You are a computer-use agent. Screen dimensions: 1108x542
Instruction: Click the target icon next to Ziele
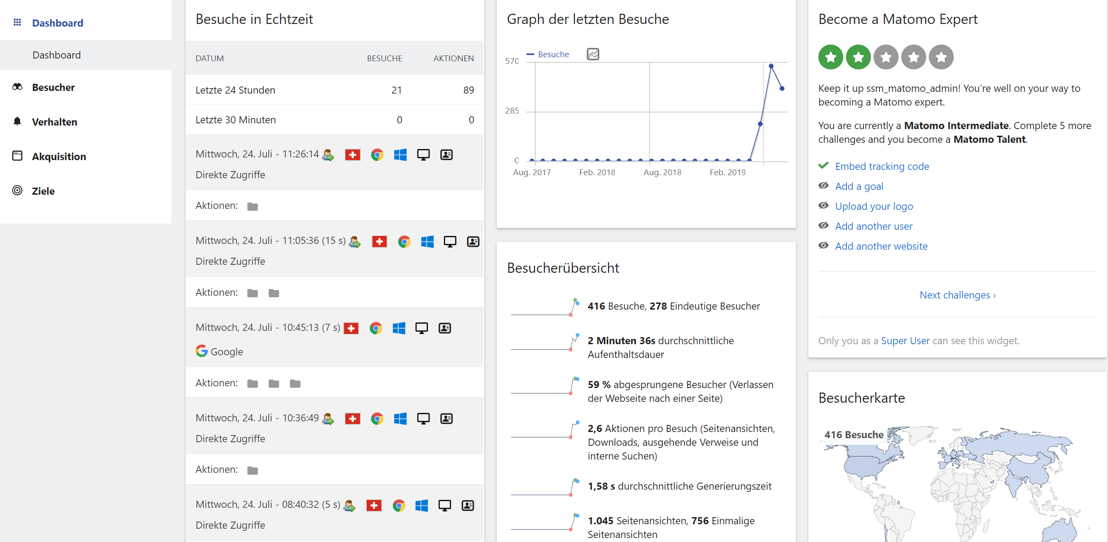click(x=17, y=190)
